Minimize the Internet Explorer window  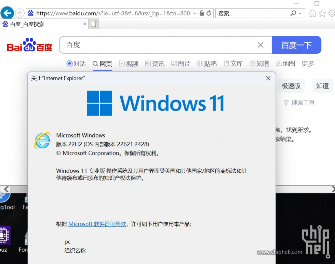(296, 3)
